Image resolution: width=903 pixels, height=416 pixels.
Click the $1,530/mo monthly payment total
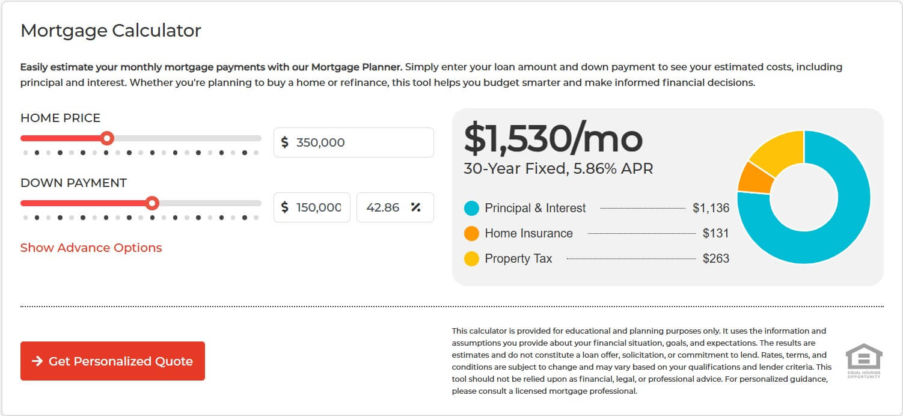(x=553, y=138)
